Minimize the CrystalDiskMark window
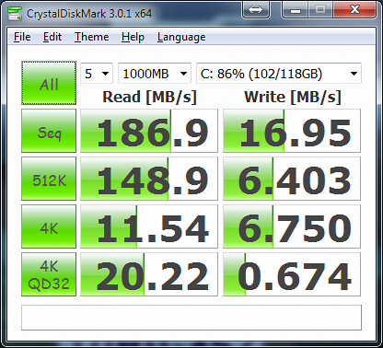The height and width of the screenshot is (348, 383). pos(296,9)
